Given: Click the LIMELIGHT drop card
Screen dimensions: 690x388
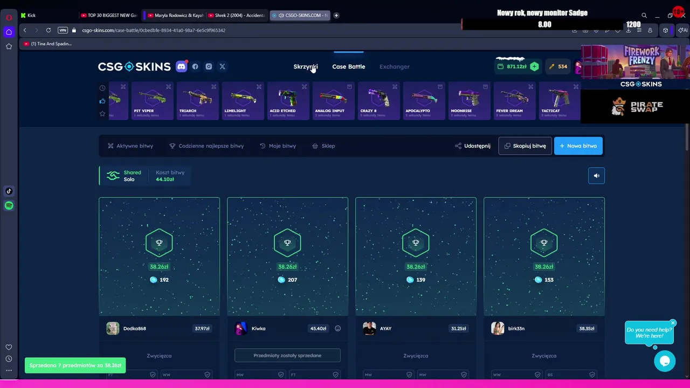Looking at the screenshot, I should click(243, 101).
